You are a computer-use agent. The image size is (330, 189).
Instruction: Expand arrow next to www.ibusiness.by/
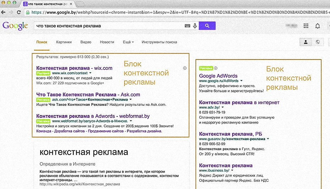(x=232, y=170)
